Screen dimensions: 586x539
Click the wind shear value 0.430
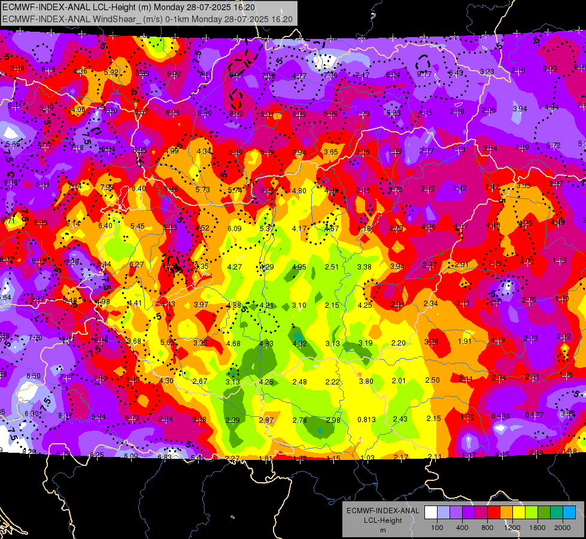(500, 416)
